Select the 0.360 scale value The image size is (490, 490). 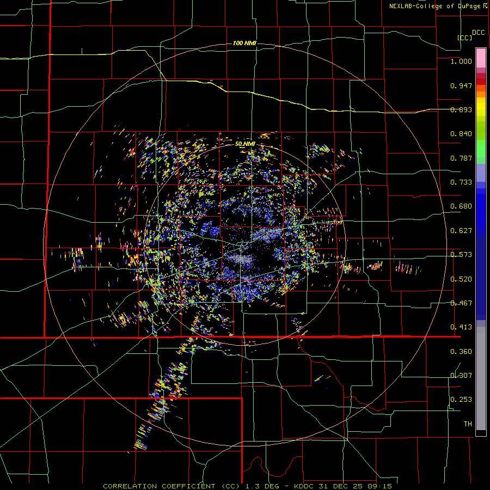tap(461, 352)
